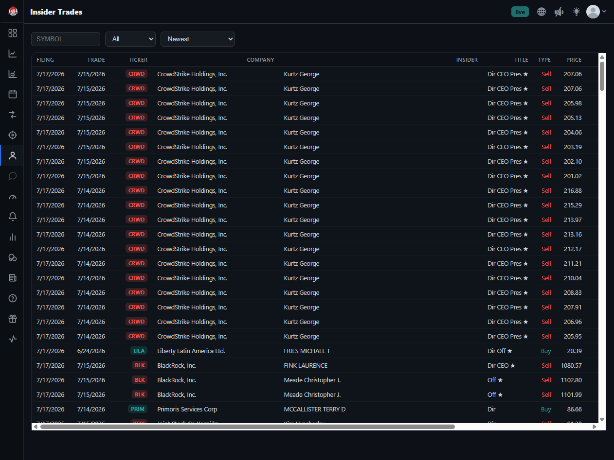Click the TRADE column header
Image resolution: width=614 pixels, height=460 pixels.
[x=96, y=60]
